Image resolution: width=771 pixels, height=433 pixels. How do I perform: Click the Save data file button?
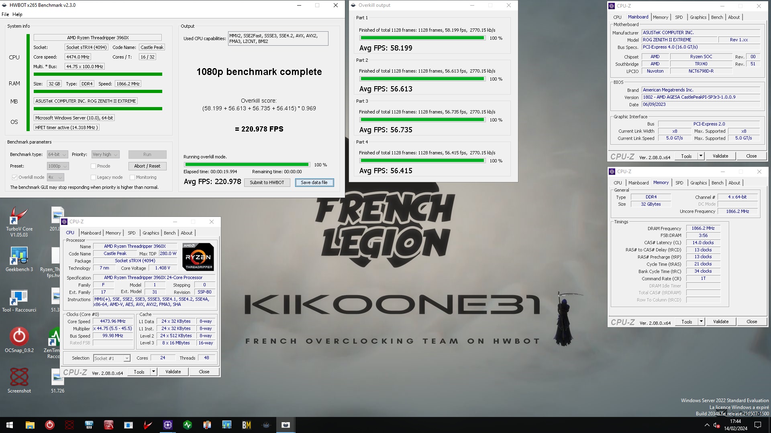[314, 182]
